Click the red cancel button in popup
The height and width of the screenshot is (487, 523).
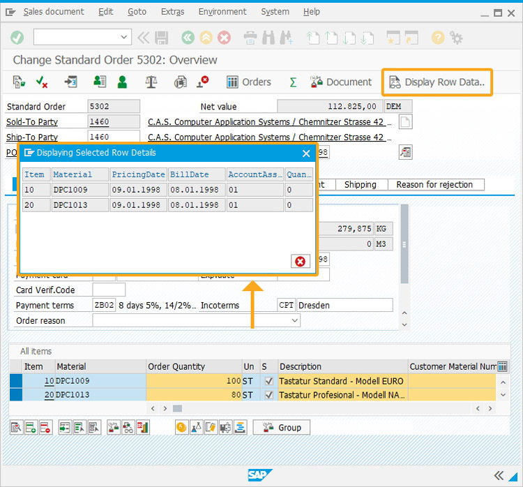[300, 262]
